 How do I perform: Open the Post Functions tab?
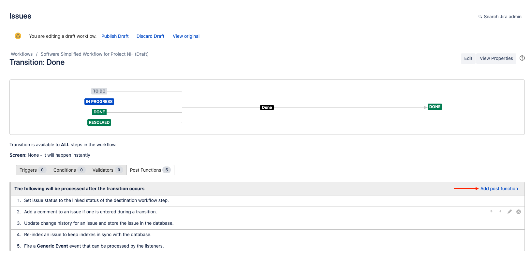pos(150,170)
